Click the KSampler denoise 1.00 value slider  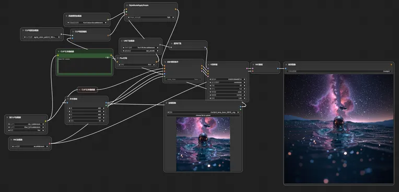228,98
